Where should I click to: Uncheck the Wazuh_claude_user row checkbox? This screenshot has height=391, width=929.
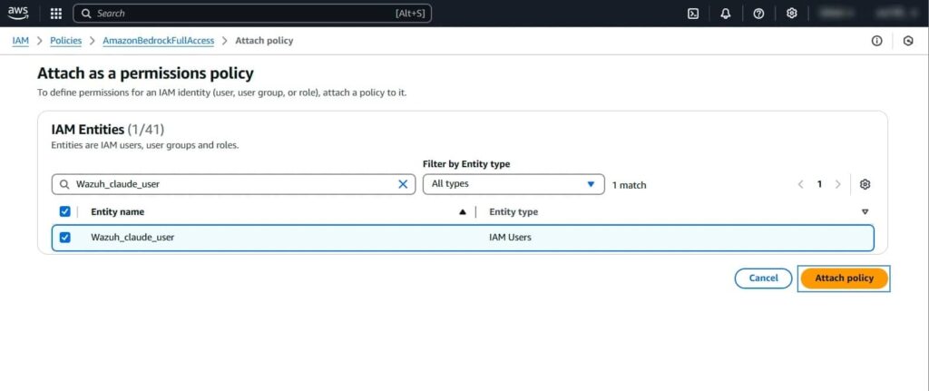(65, 238)
